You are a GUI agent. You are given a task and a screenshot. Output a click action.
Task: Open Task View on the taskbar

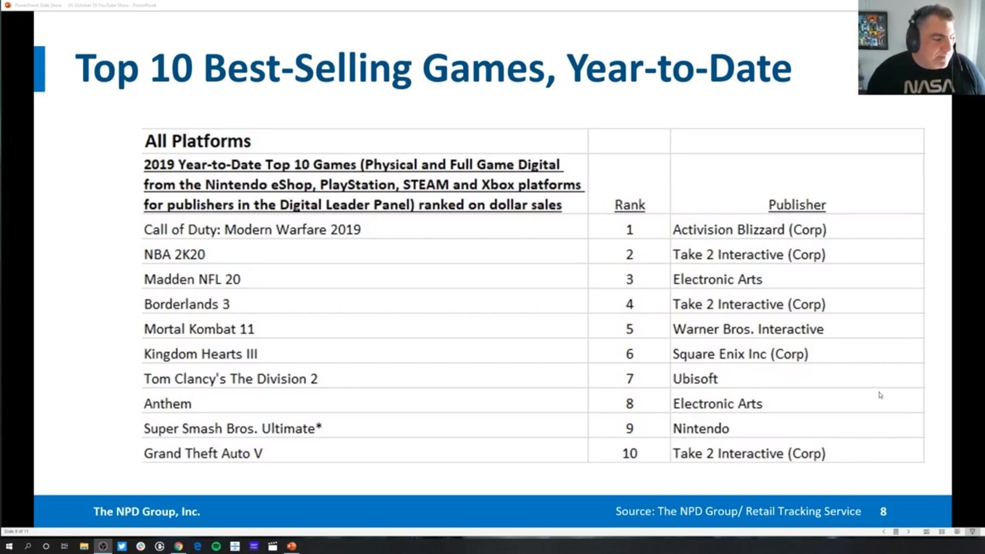[x=65, y=546]
